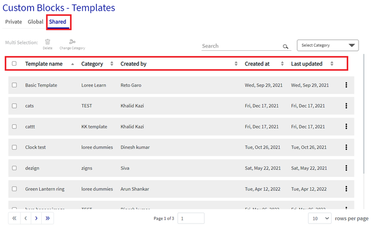374x230 pixels.
Task: Go to the previous page
Action: [26, 218]
